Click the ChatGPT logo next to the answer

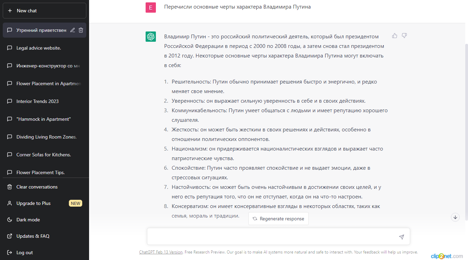(x=151, y=37)
